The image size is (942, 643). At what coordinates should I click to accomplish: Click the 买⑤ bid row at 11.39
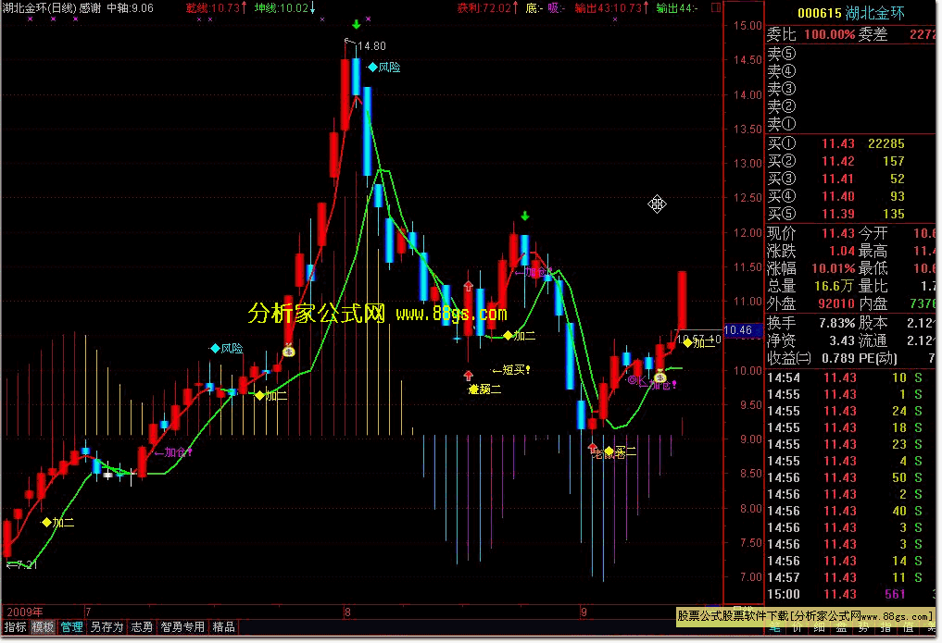click(x=850, y=214)
